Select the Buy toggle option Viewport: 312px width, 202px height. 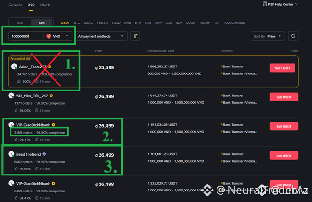pyautogui.click(x=20, y=22)
